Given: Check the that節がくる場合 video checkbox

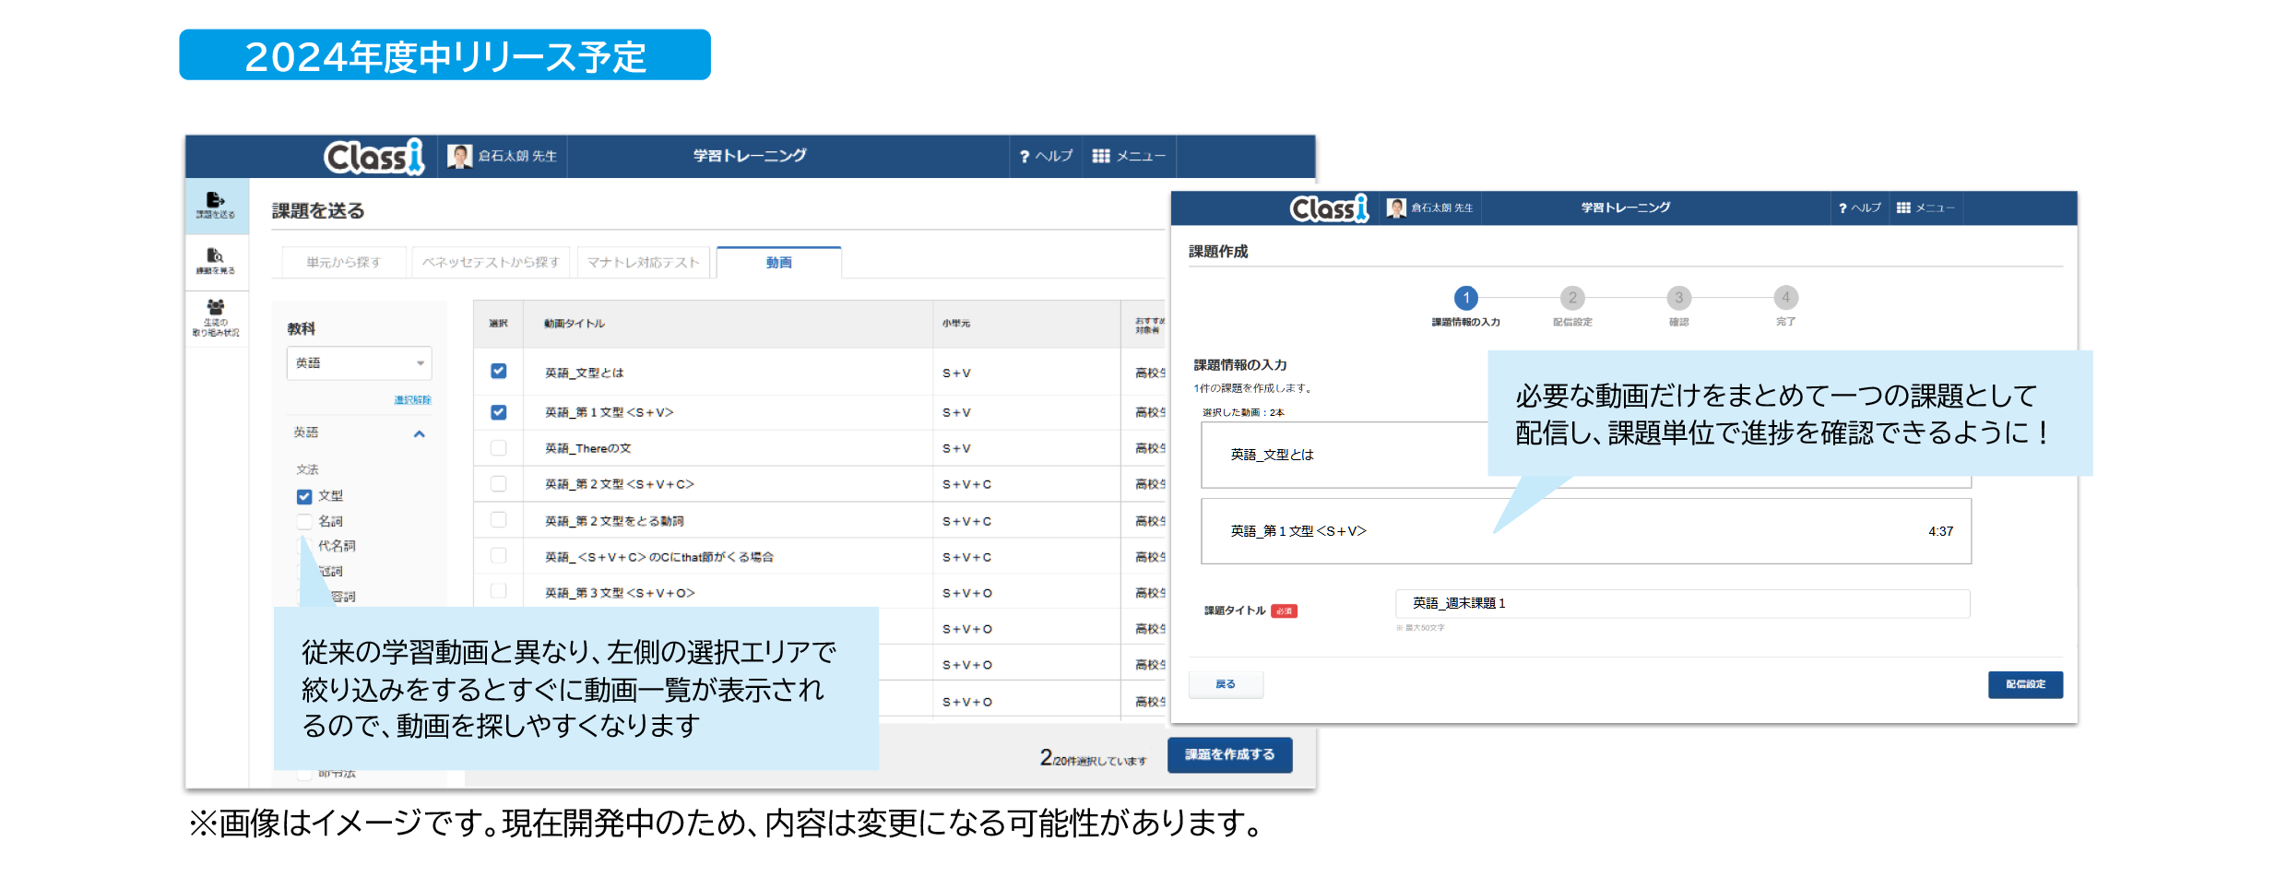Looking at the screenshot, I should [x=499, y=556].
